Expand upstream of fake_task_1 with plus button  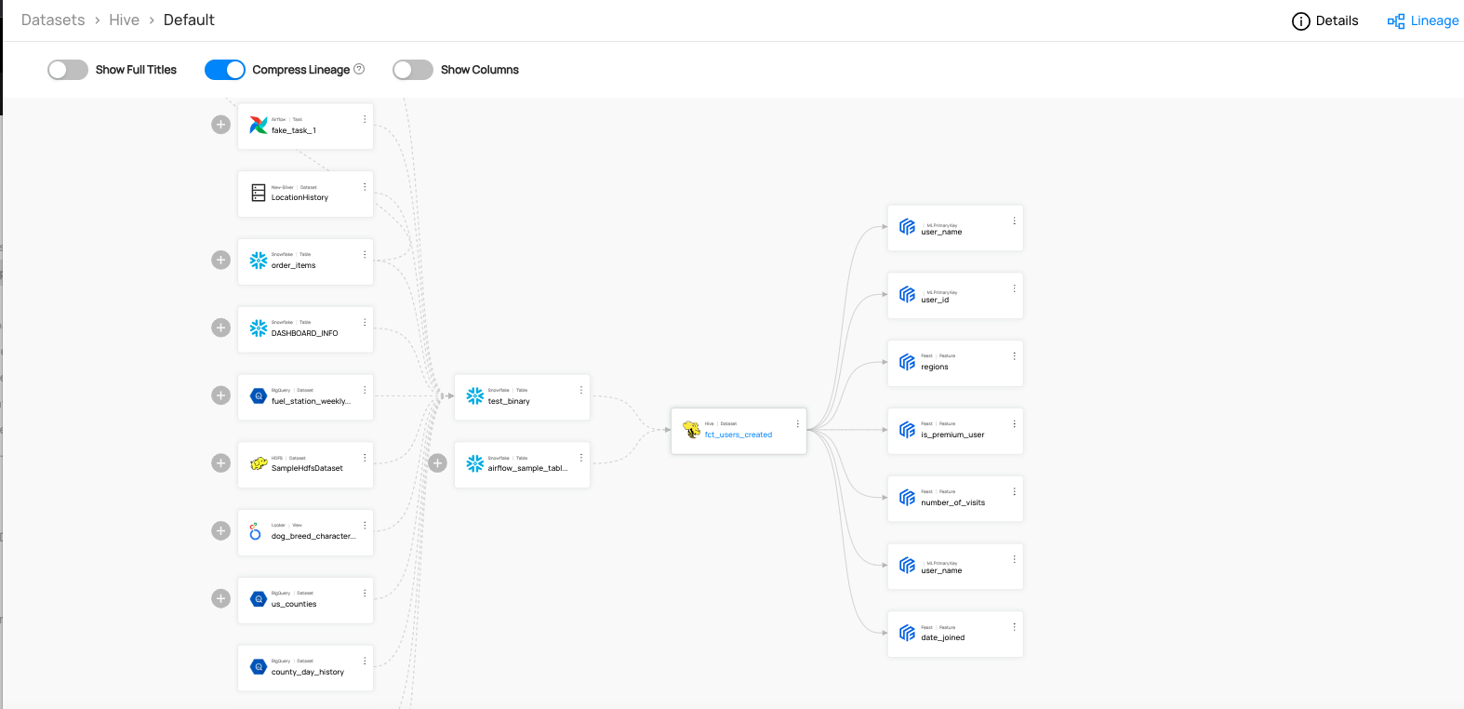[x=220, y=125]
